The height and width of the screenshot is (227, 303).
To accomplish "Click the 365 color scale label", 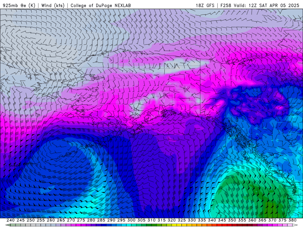I will (x=262, y=220).
